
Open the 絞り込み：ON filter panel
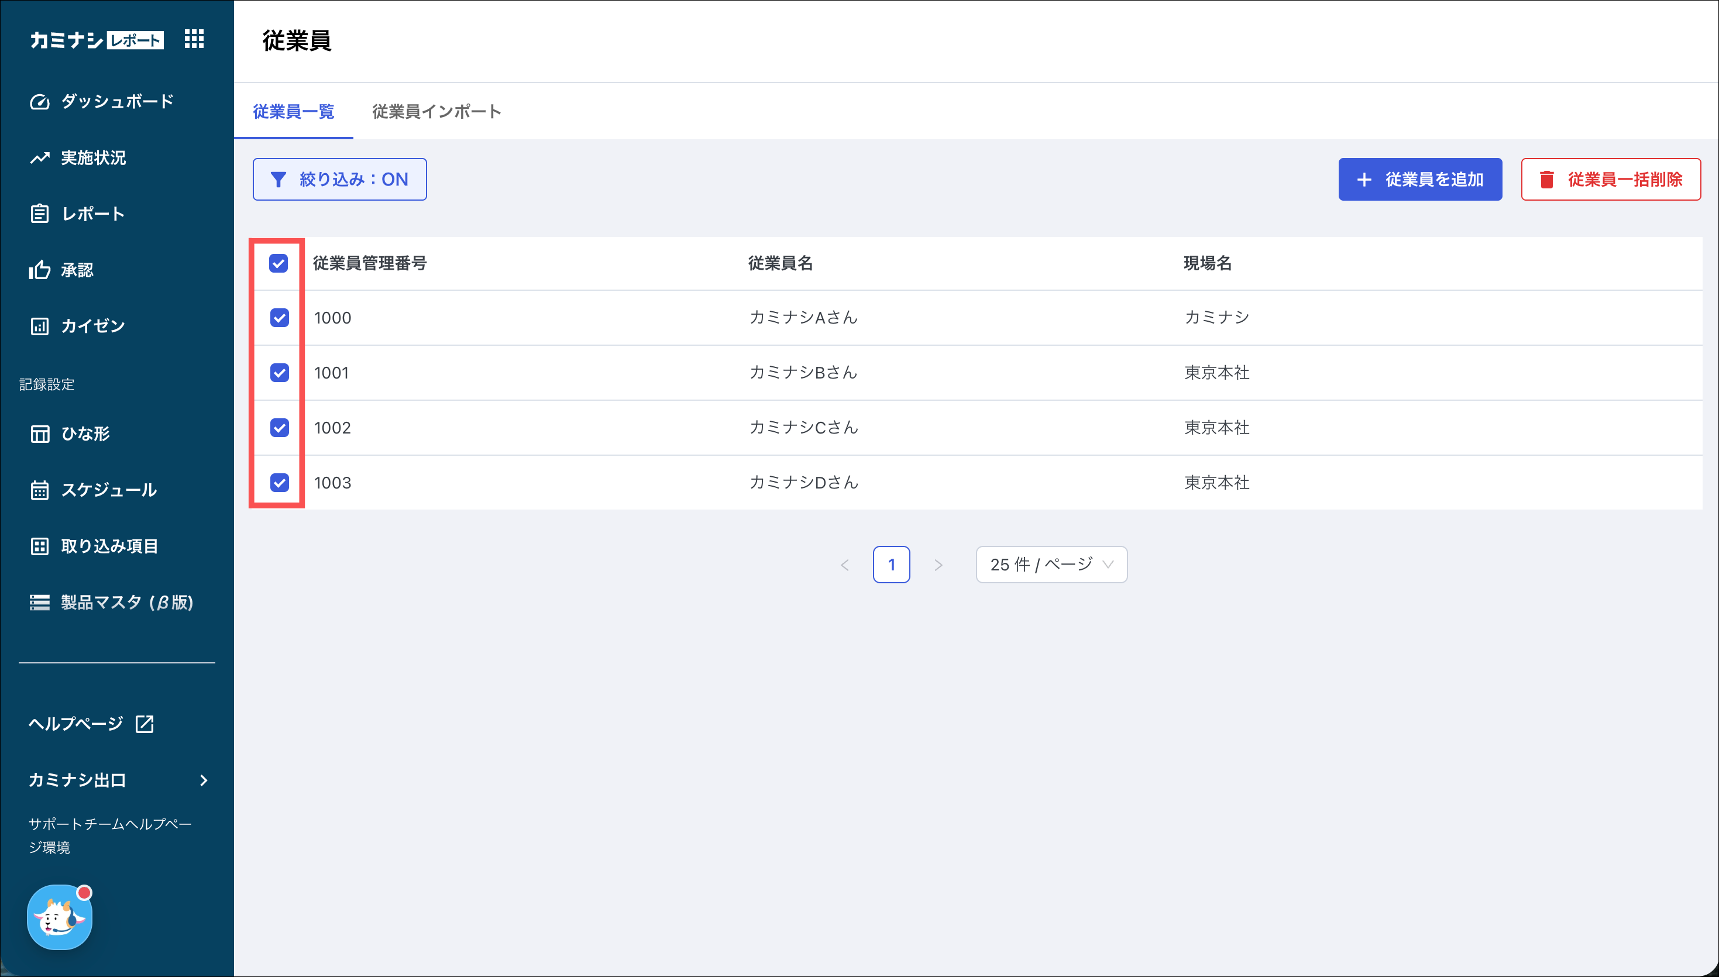coord(339,179)
